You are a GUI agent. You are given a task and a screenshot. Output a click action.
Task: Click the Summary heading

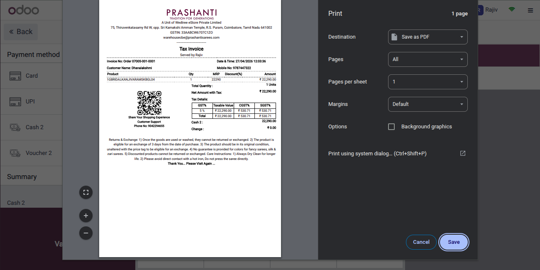point(22,177)
